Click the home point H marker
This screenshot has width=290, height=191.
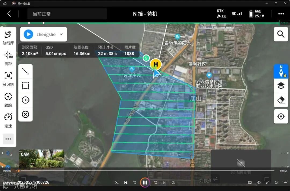coord(156,64)
